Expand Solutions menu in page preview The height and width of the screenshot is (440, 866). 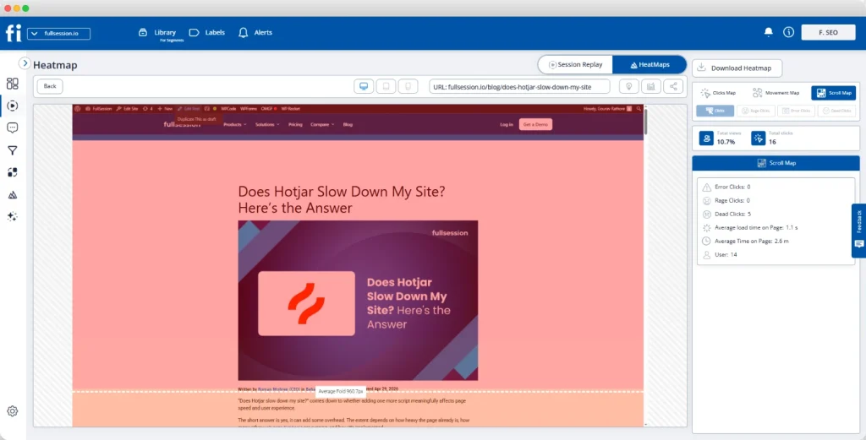[267, 125]
